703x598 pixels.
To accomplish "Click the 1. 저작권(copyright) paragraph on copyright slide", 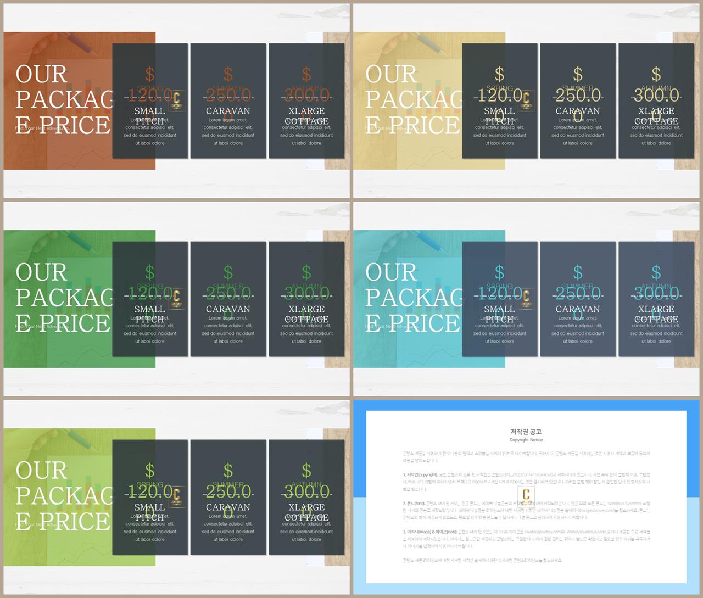I will point(526,482).
